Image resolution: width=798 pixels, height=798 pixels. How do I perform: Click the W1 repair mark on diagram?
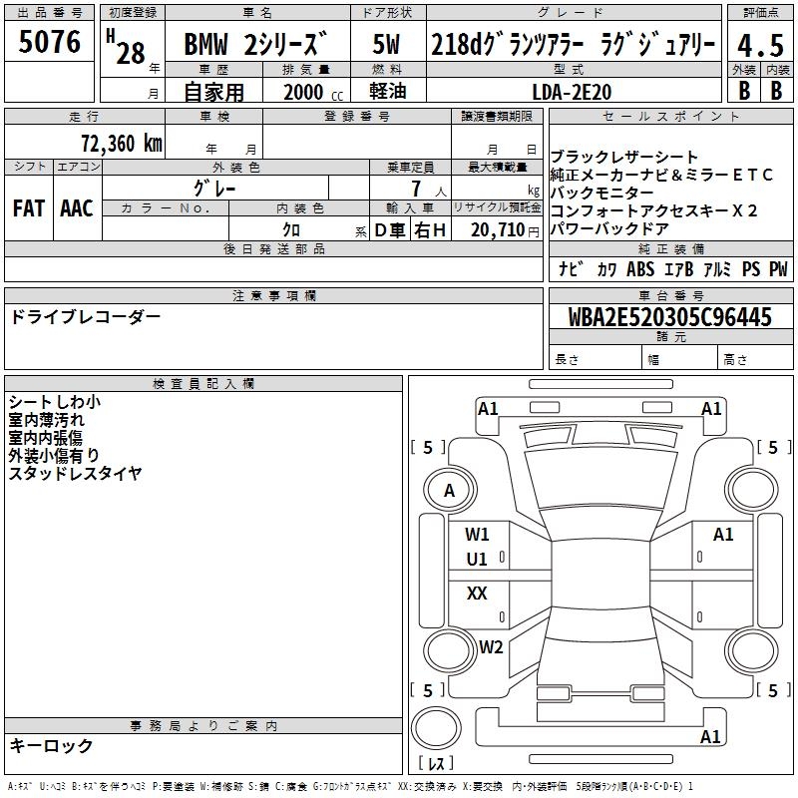click(477, 535)
